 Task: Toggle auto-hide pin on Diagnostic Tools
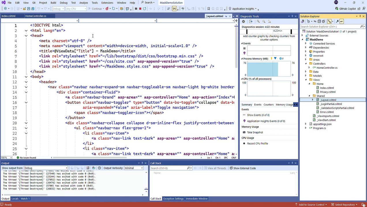coord(292,16)
